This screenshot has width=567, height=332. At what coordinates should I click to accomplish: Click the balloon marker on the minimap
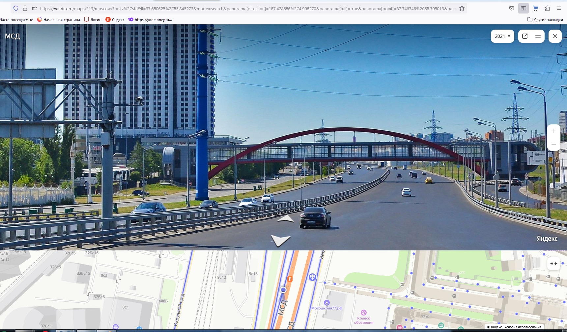(x=312, y=277)
